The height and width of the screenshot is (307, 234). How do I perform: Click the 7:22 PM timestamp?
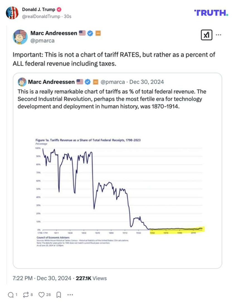[x=22, y=278]
